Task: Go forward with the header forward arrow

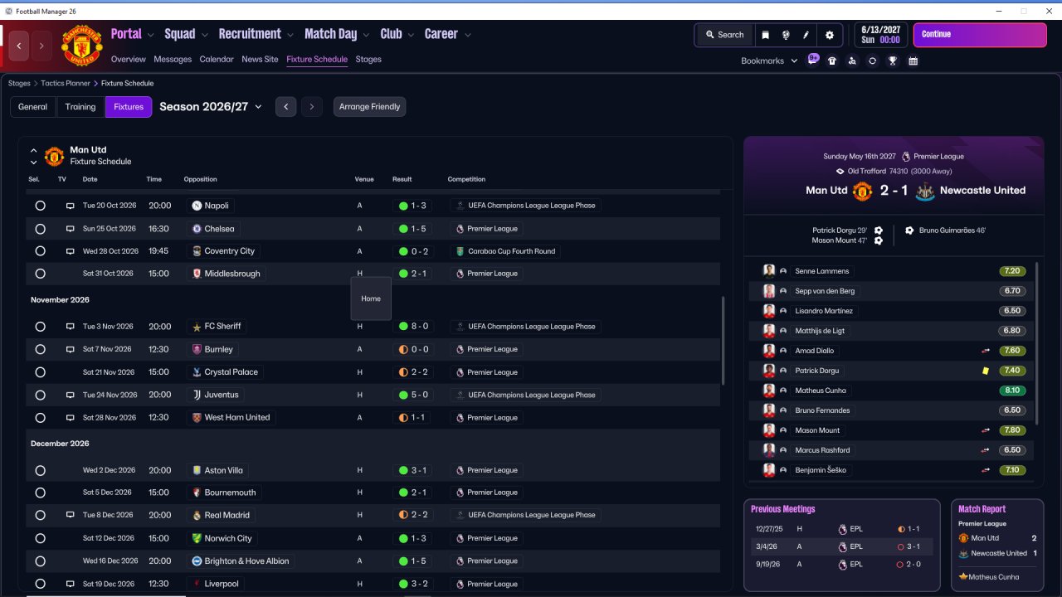Action: tap(41, 46)
